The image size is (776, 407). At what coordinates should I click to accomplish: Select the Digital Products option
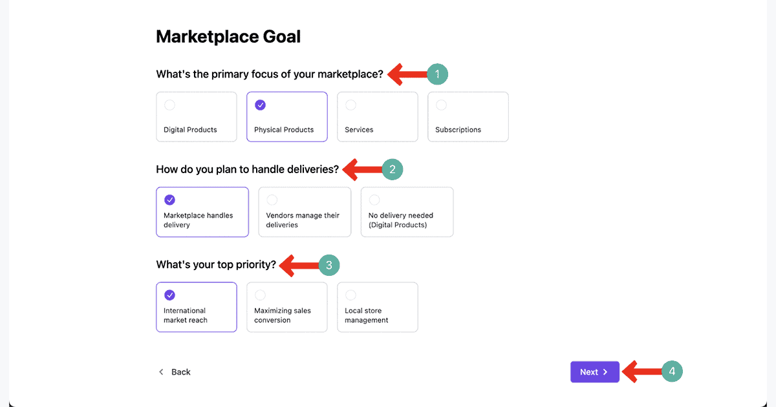196,116
